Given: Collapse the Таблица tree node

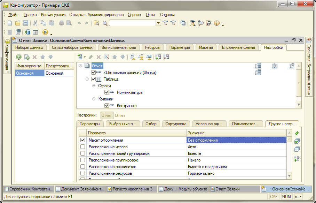Looking at the screenshot, I should (87, 79).
